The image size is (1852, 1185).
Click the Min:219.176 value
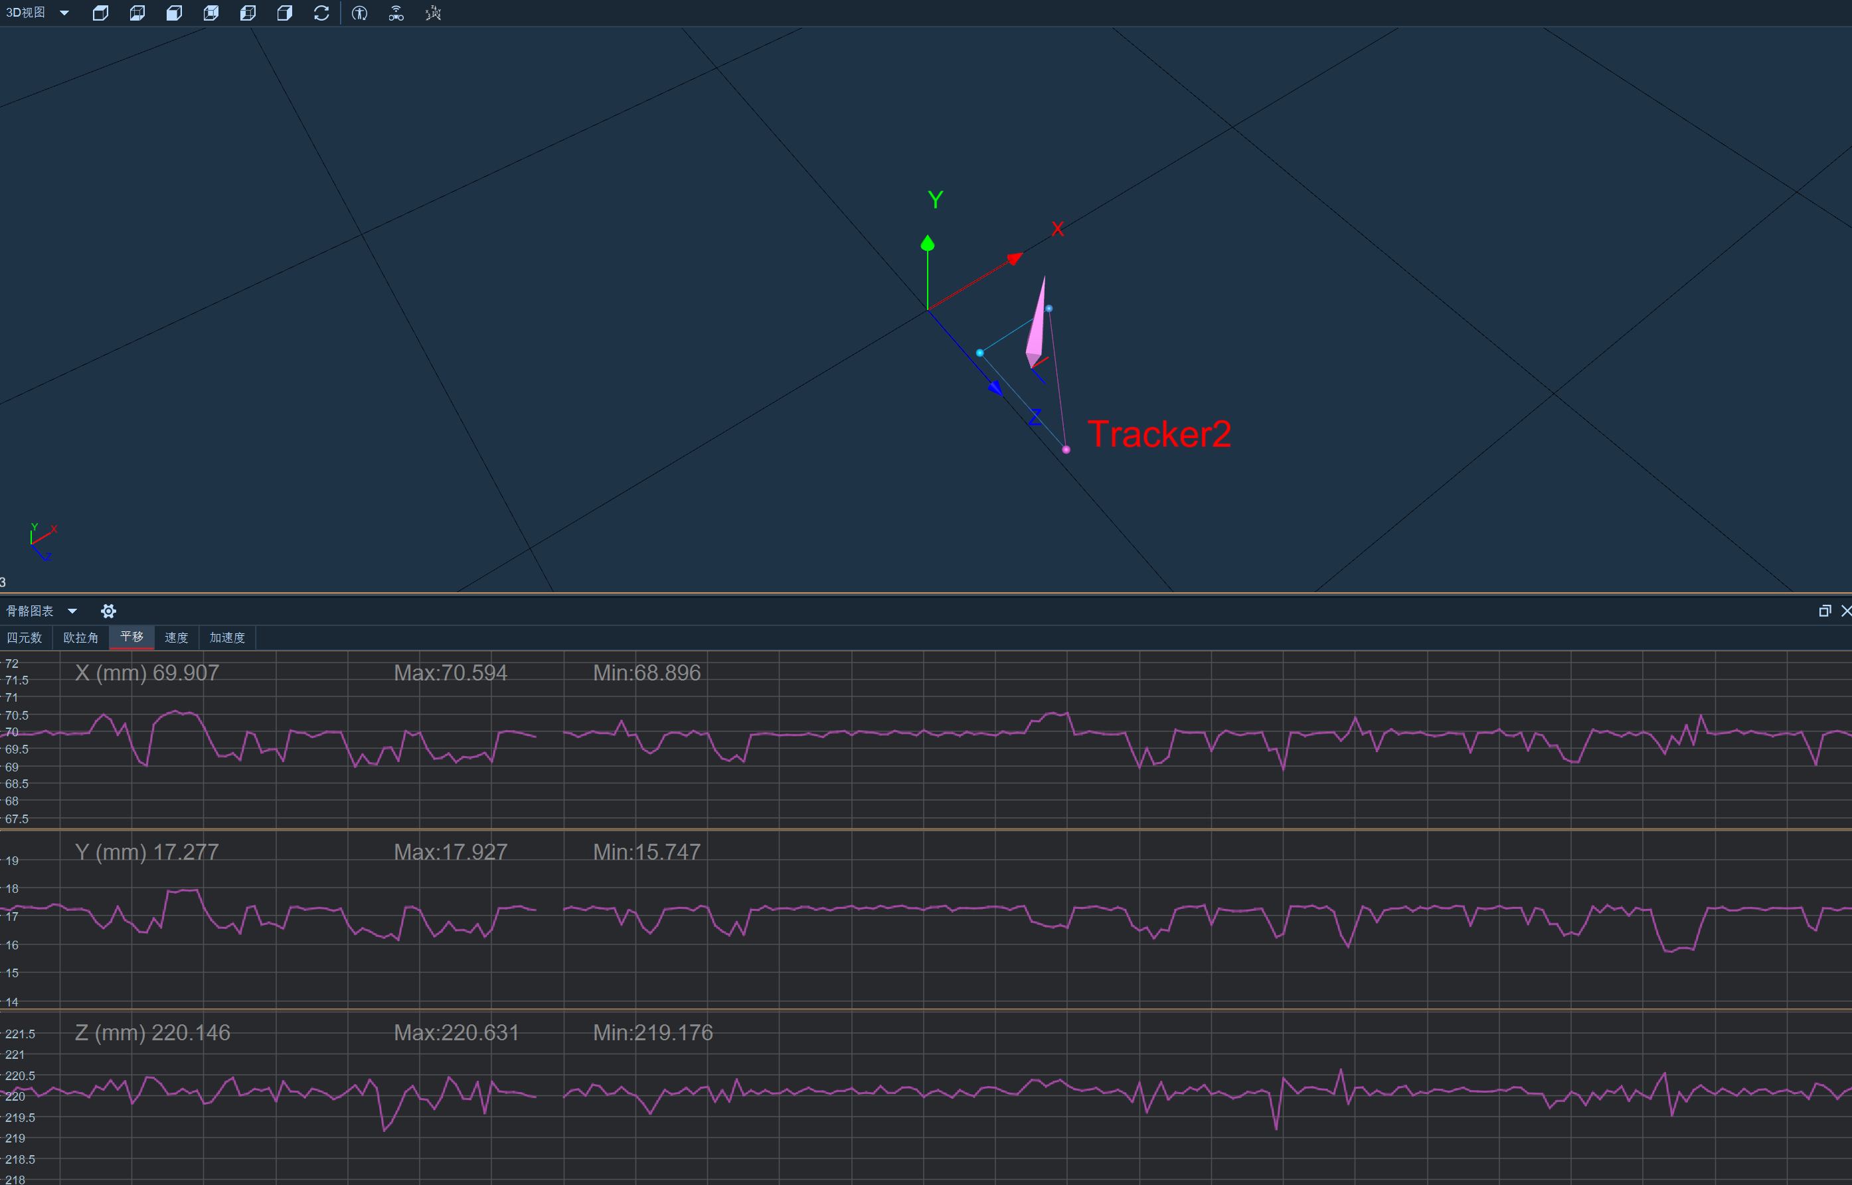tap(653, 1033)
